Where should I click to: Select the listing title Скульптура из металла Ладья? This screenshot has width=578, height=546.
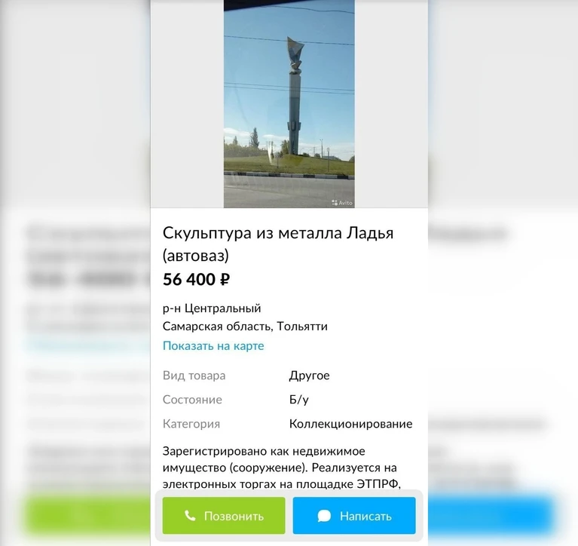click(278, 233)
